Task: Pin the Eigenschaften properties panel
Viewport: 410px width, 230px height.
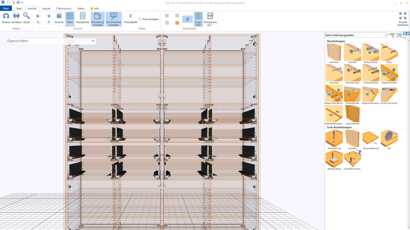Action: [93, 41]
